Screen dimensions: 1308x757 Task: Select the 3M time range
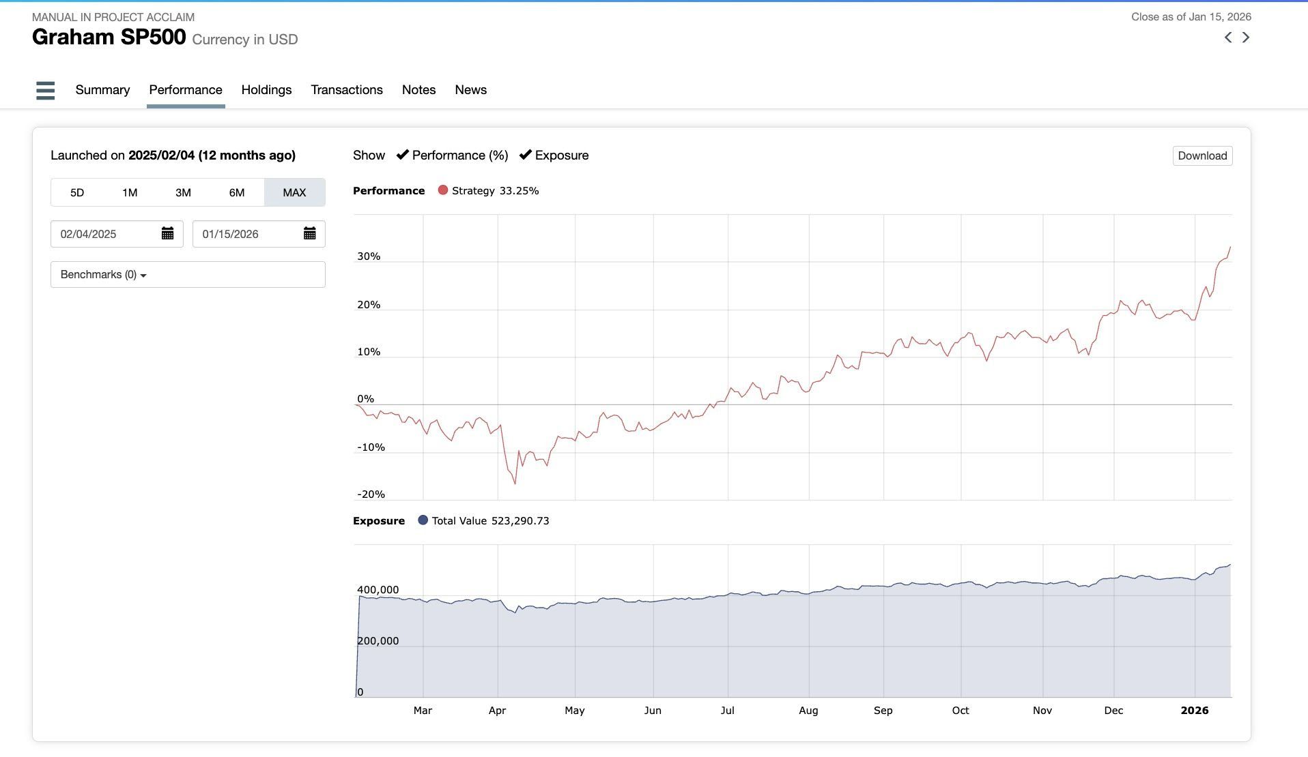[x=183, y=192]
